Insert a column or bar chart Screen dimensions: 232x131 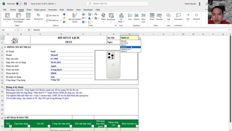click(84, 14)
